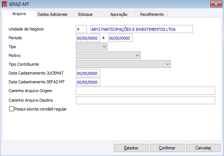Click the Data Cadastramento SEFAZ-MT date field
This screenshot has width=224, height=156.
(x=88, y=82)
